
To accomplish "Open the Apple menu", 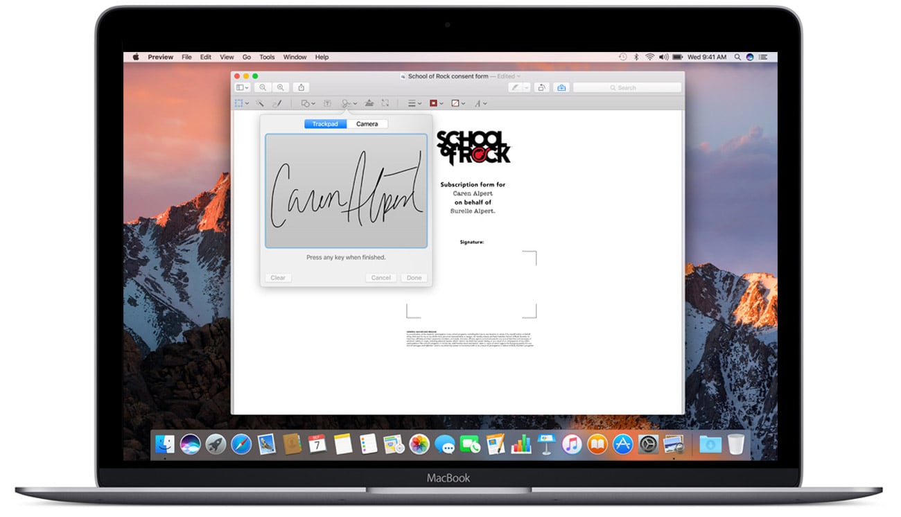I will 136,57.
